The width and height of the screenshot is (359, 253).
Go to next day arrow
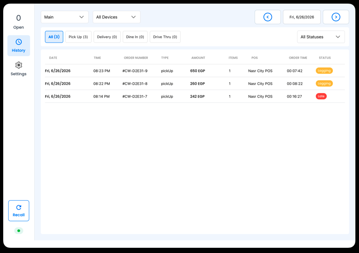(x=336, y=17)
